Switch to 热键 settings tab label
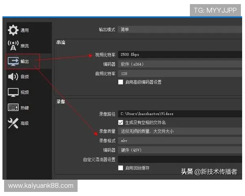This screenshot has height=196, width=245. (x=24, y=108)
